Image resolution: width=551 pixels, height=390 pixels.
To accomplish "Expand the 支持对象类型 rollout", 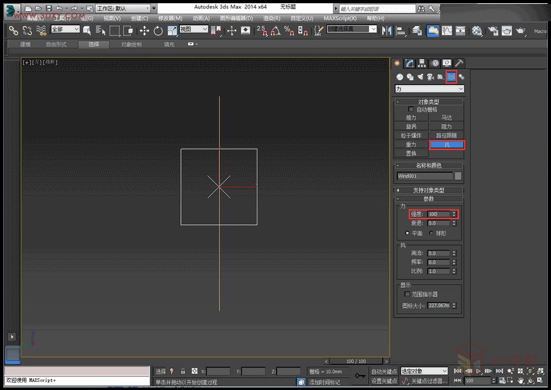I will point(429,190).
